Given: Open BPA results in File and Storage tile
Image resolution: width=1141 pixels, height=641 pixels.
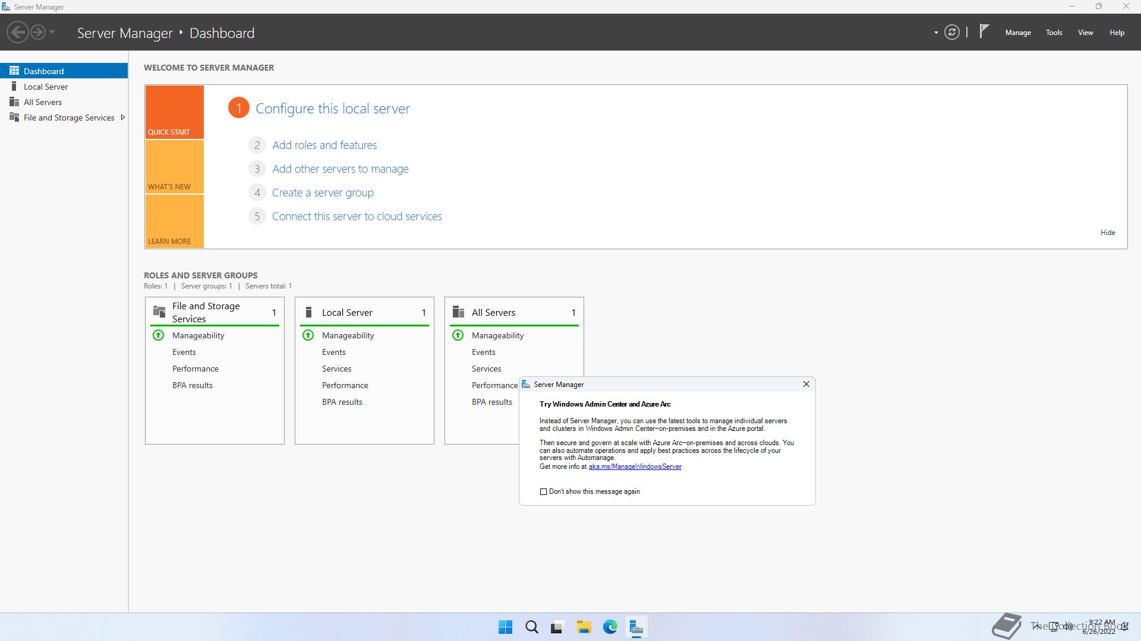Looking at the screenshot, I should pyautogui.click(x=193, y=385).
